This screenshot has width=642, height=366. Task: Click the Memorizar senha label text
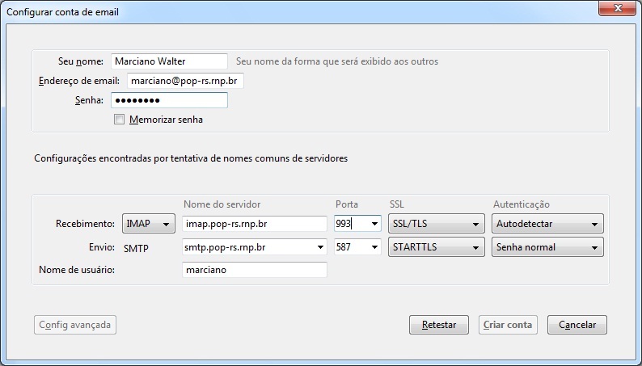coord(167,120)
